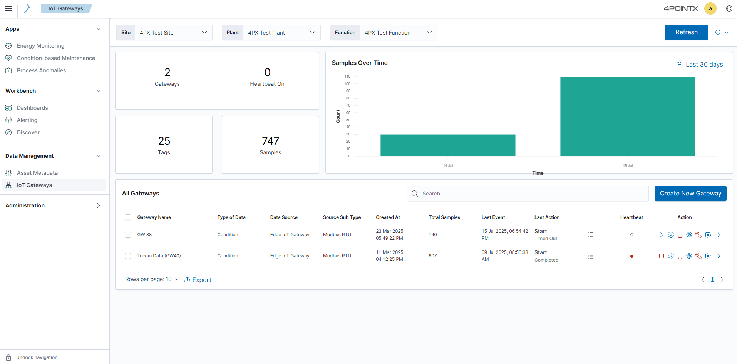Click the gateway Search field

tap(528, 194)
